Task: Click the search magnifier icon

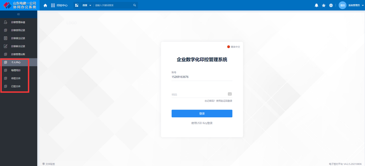Action: 135,5
